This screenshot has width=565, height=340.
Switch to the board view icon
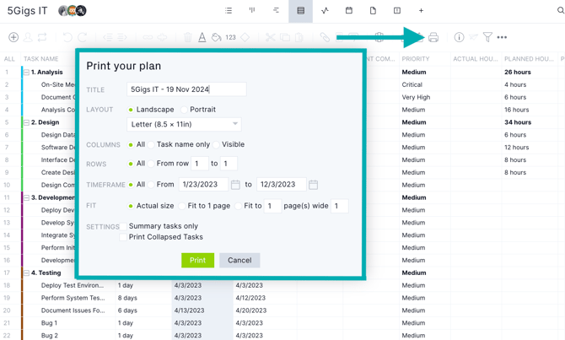coord(252,10)
